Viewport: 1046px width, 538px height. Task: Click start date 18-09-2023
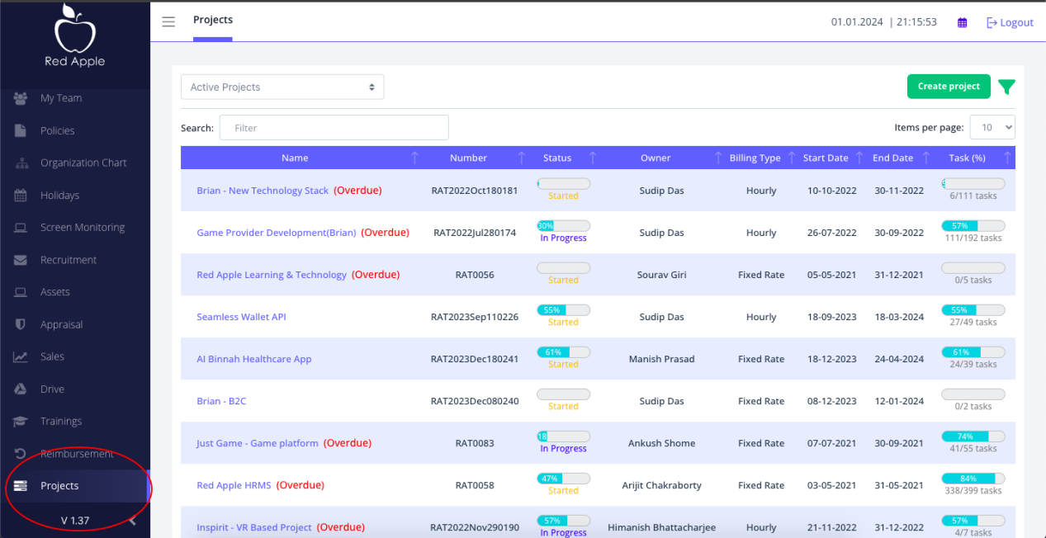[x=832, y=317]
